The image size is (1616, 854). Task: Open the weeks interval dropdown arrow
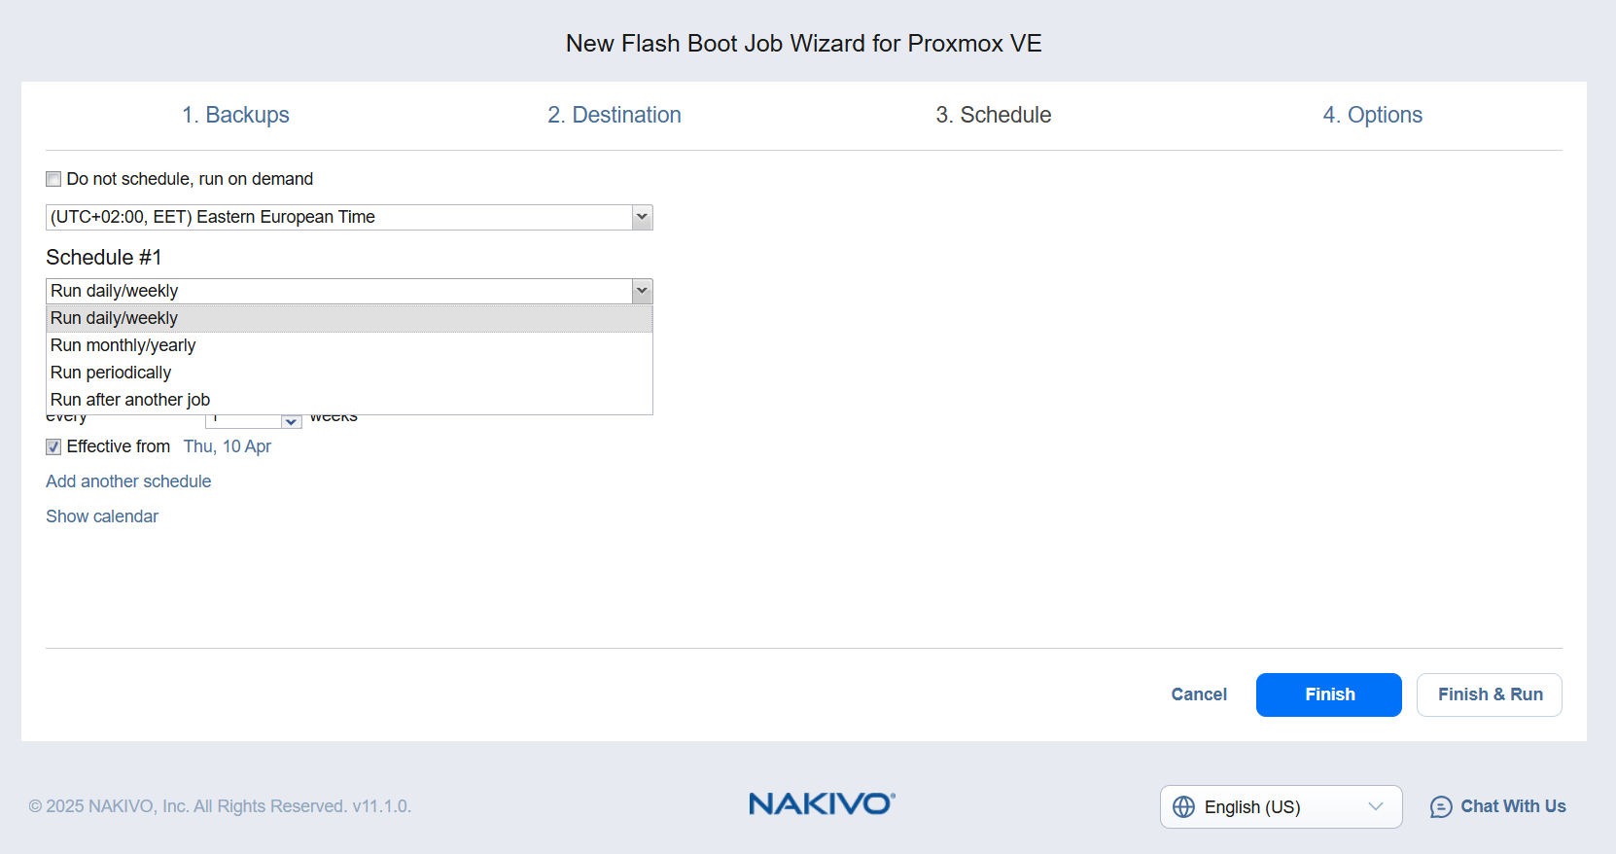coord(291,421)
